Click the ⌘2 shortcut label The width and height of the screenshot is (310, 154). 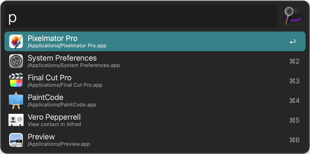[294, 61]
